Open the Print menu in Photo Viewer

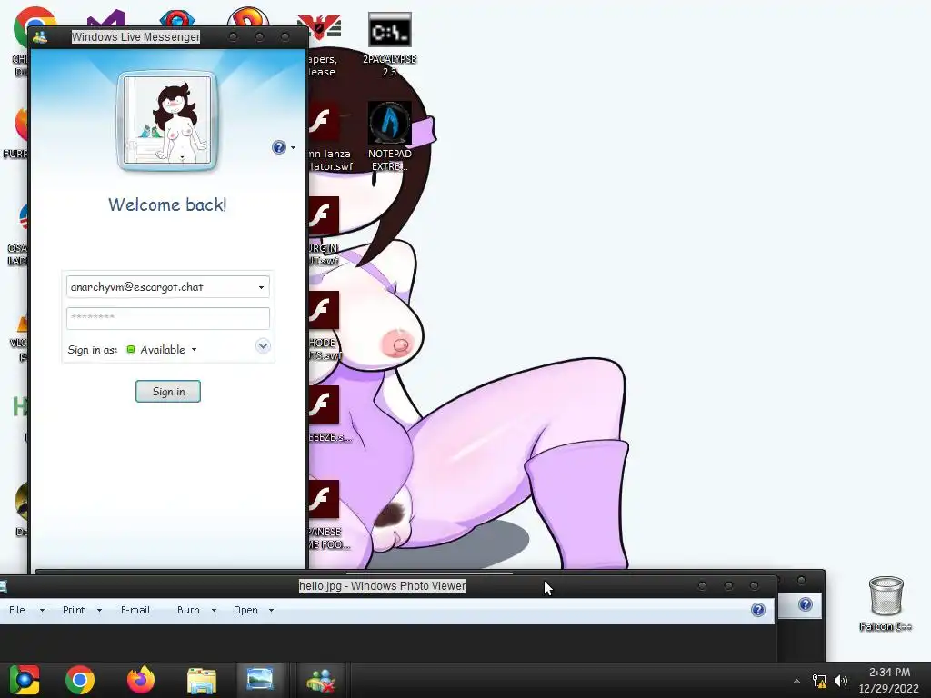click(x=82, y=610)
